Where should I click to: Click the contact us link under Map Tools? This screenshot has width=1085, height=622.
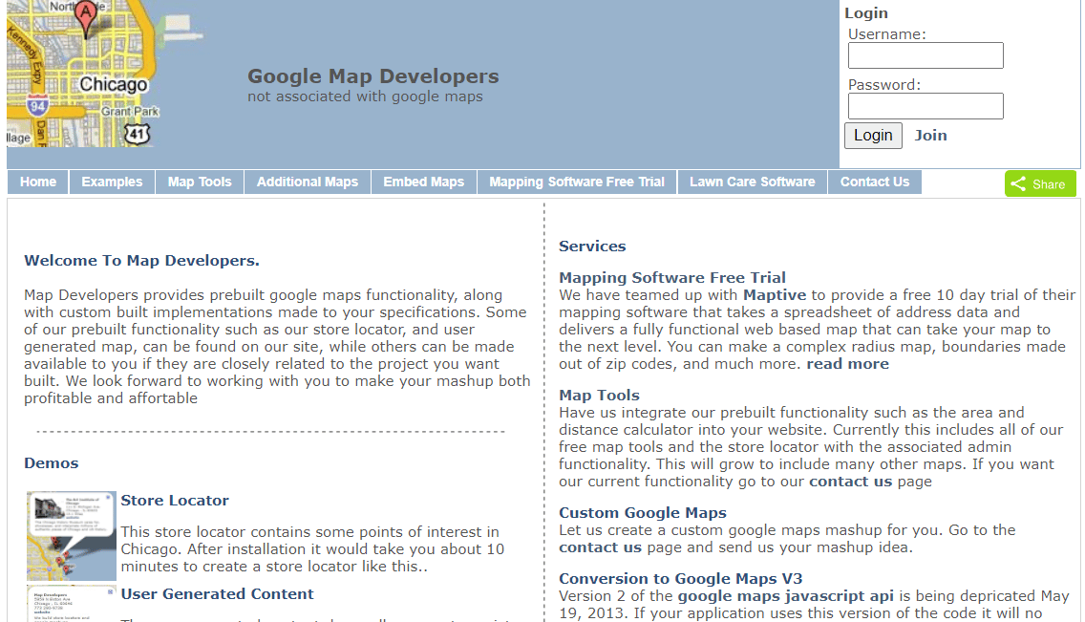(x=850, y=481)
